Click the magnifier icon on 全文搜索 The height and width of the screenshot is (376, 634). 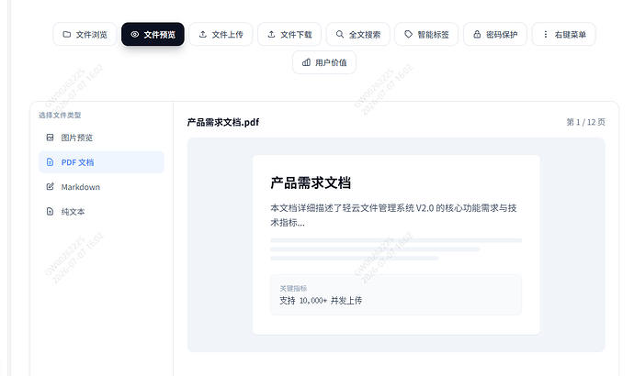(340, 34)
